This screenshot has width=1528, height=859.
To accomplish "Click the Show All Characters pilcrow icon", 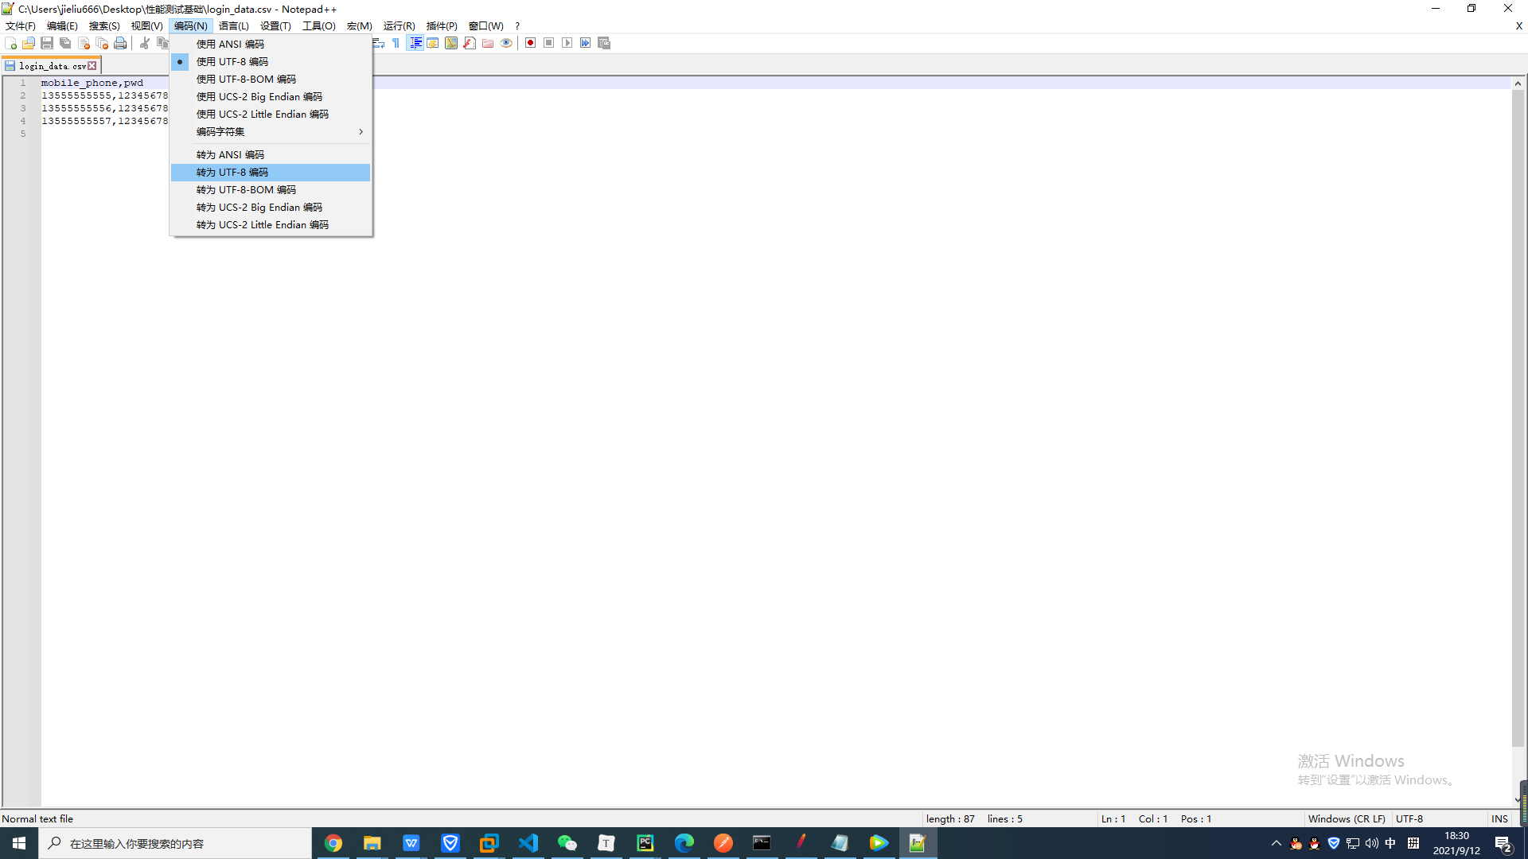I will pyautogui.click(x=396, y=43).
